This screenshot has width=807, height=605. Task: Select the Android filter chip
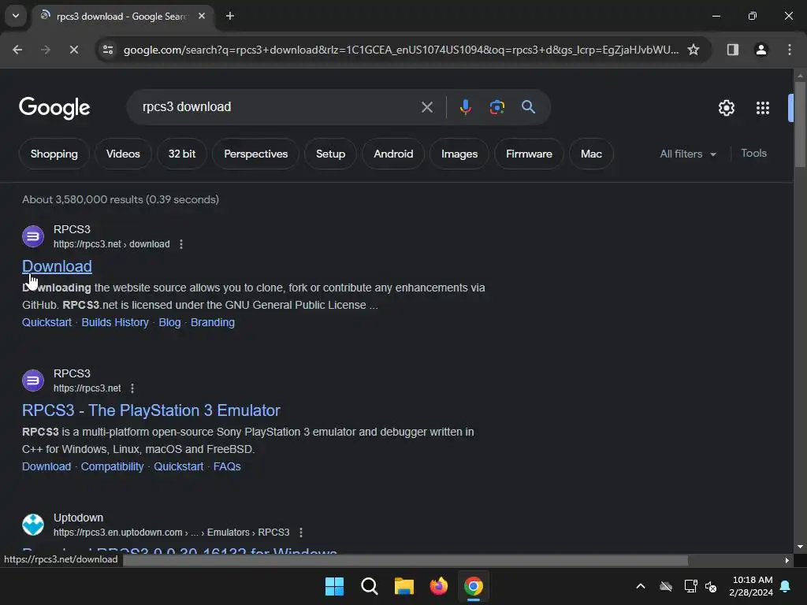[393, 154]
